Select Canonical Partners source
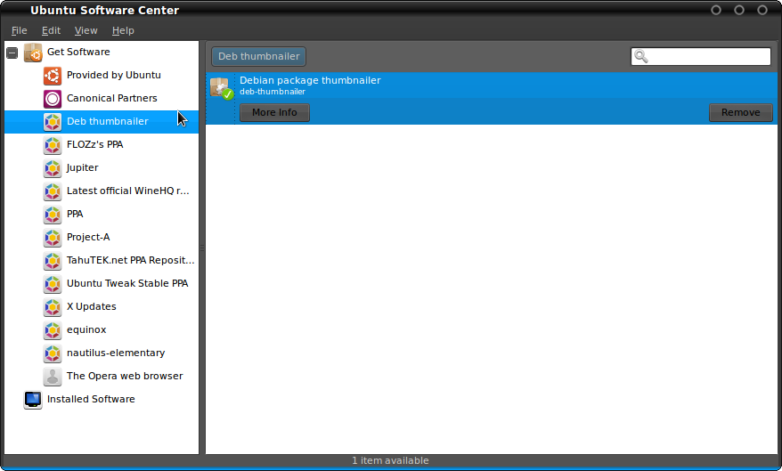Image resolution: width=782 pixels, height=471 pixels. click(111, 98)
